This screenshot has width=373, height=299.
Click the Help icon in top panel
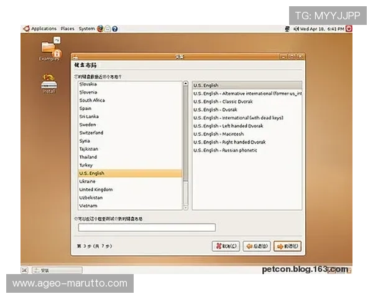pyautogui.click(x=115, y=29)
